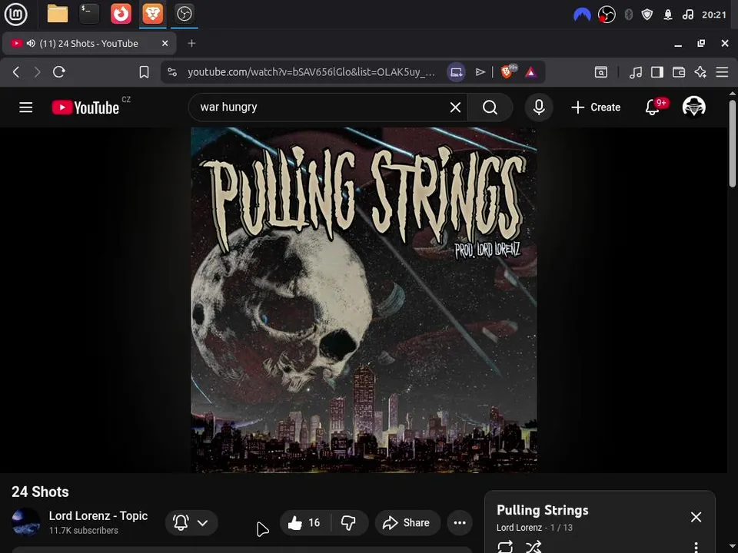Clear the search query with X
Viewport: 738px width, 553px height.
tap(455, 108)
